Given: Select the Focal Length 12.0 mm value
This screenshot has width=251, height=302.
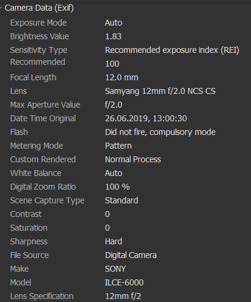Looking at the screenshot, I should click(122, 77).
